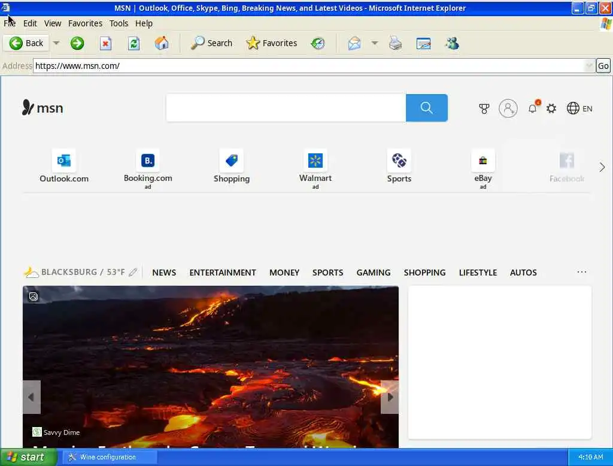Click the gallery icon on lava image
This screenshot has width=613, height=466.
coord(34,296)
